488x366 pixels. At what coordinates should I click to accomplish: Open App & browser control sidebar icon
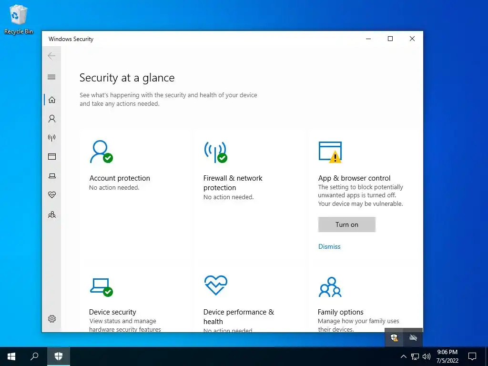point(52,156)
